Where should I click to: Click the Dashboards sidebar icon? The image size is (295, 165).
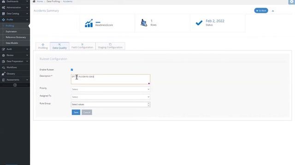3,1
